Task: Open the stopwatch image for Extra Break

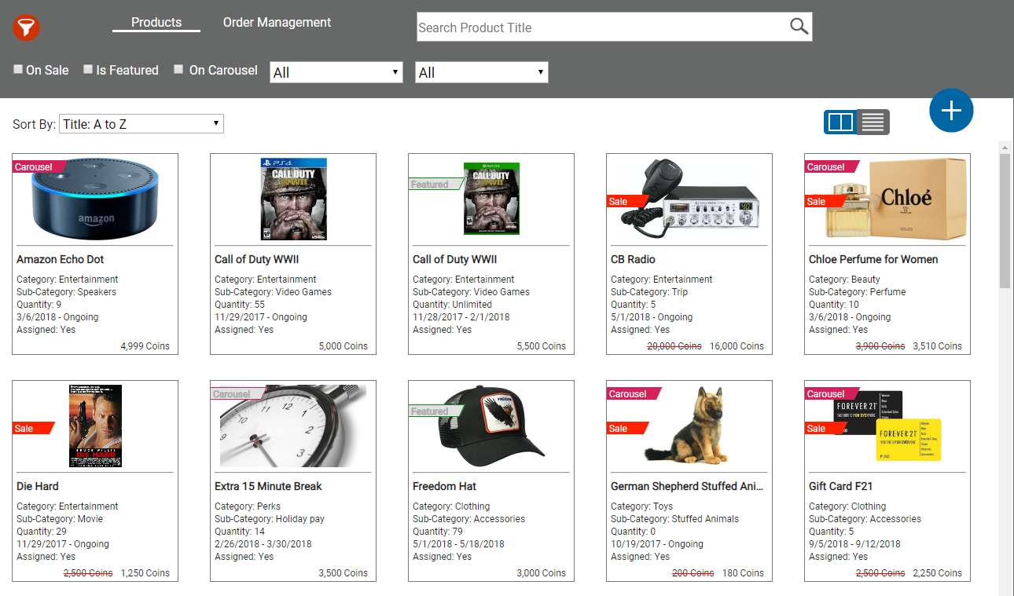Action: coord(293,426)
